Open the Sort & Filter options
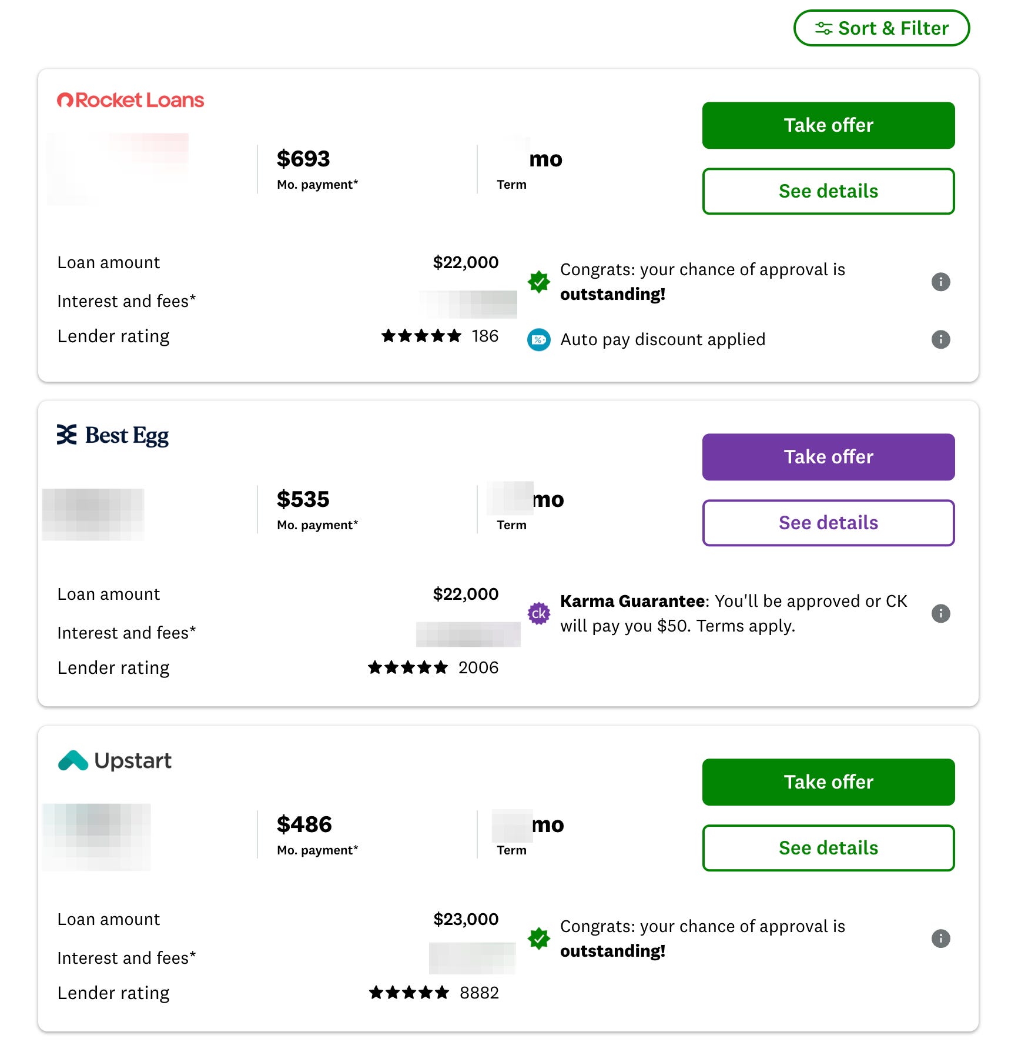 [x=881, y=28]
